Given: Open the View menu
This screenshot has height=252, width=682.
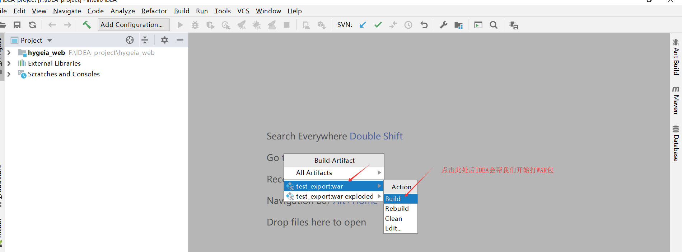Looking at the screenshot, I should tap(39, 11).
